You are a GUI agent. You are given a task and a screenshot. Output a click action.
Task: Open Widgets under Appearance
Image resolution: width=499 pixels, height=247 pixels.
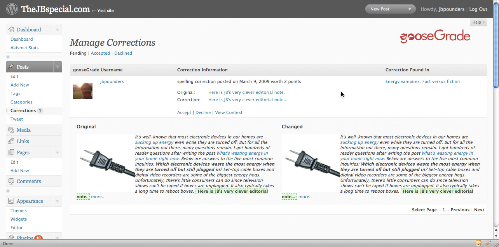pyautogui.click(x=19, y=219)
